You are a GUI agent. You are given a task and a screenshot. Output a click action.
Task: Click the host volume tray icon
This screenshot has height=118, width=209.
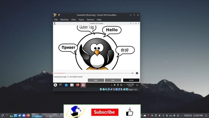(x=160, y=115)
